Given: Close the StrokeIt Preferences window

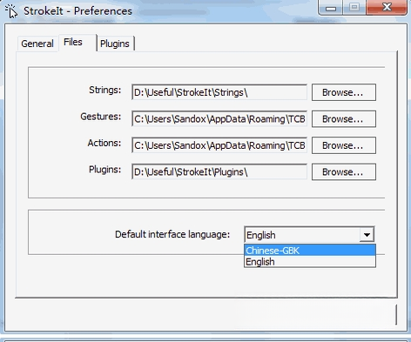Looking at the screenshot, I should [387, 8].
